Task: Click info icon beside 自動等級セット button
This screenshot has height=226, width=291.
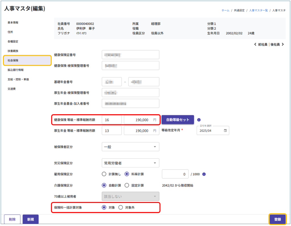Action: pyautogui.click(x=199, y=120)
